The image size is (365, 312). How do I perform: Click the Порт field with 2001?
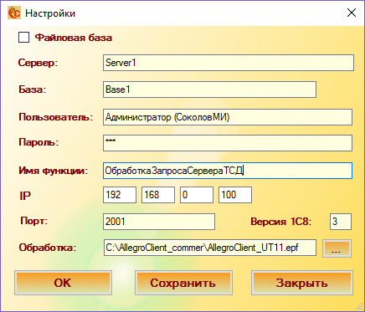[159, 222]
